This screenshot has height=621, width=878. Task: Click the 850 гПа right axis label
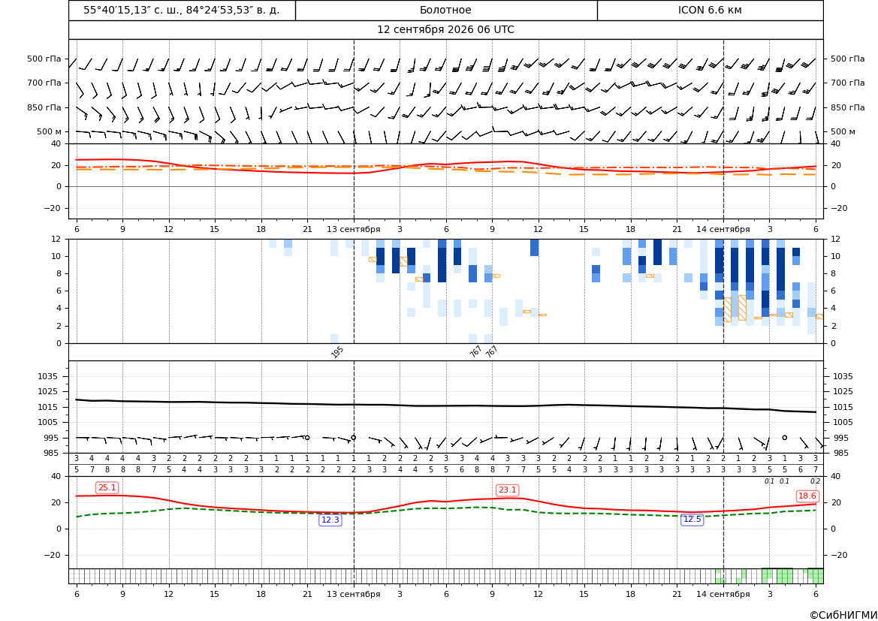pos(847,107)
